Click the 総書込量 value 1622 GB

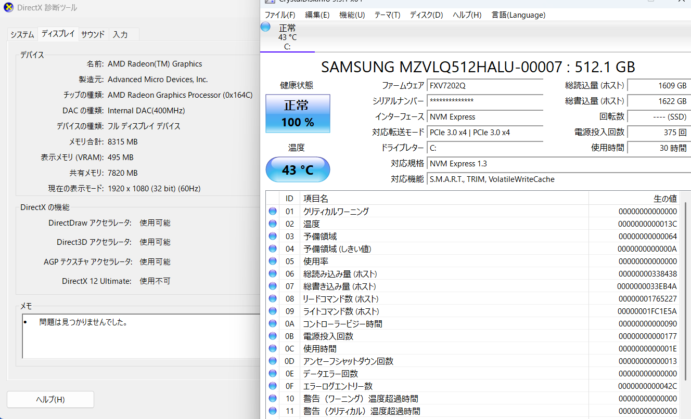[659, 101]
